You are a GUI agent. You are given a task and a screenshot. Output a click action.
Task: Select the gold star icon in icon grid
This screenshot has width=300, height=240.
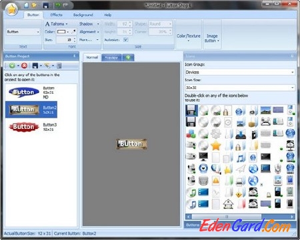(215, 146)
